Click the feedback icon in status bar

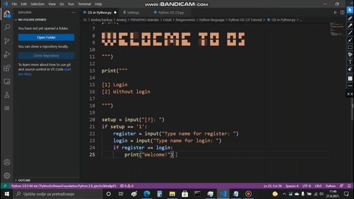342,186
